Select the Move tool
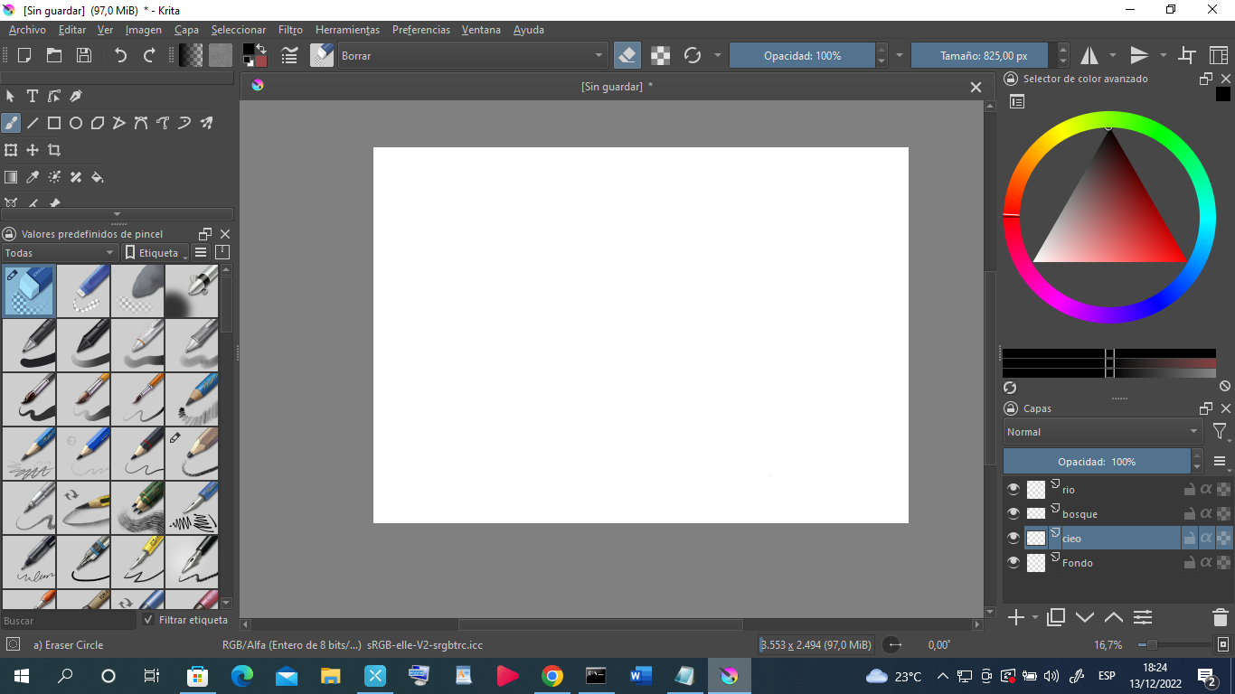1235x694 pixels. pos(33,150)
